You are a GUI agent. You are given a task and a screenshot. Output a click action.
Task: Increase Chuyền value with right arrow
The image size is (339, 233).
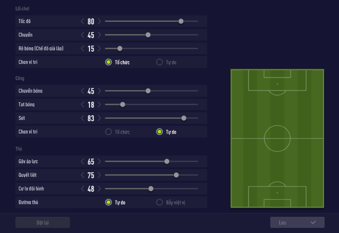point(99,35)
